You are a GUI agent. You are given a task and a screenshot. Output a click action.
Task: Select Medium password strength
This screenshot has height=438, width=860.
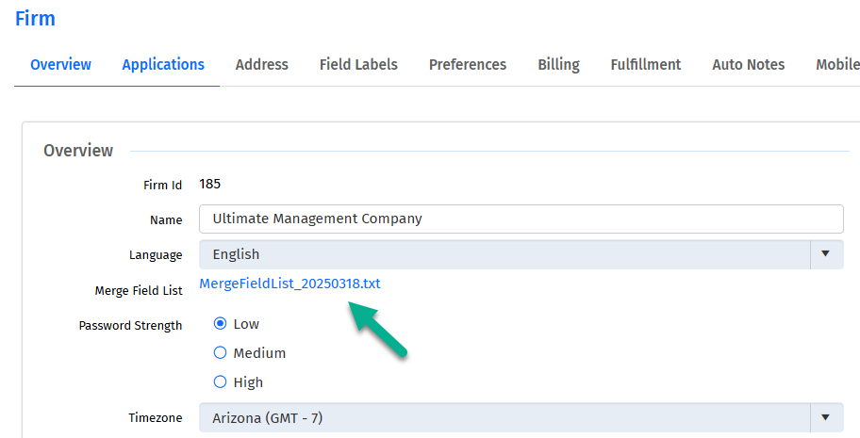point(220,352)
